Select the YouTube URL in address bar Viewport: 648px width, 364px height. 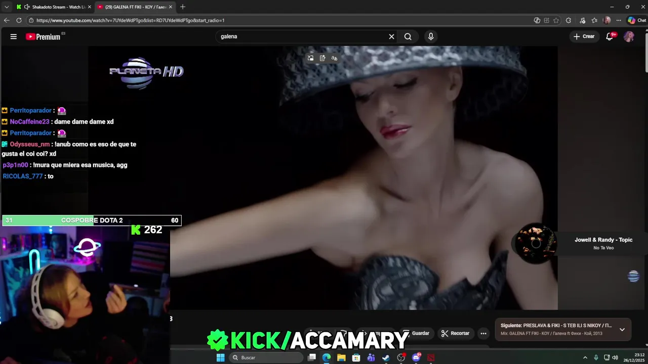click(x=131, y=20)
